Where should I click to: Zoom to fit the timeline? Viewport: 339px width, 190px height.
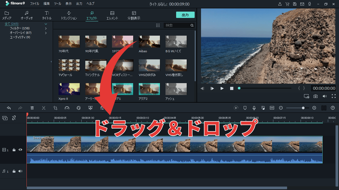point(272,108)
